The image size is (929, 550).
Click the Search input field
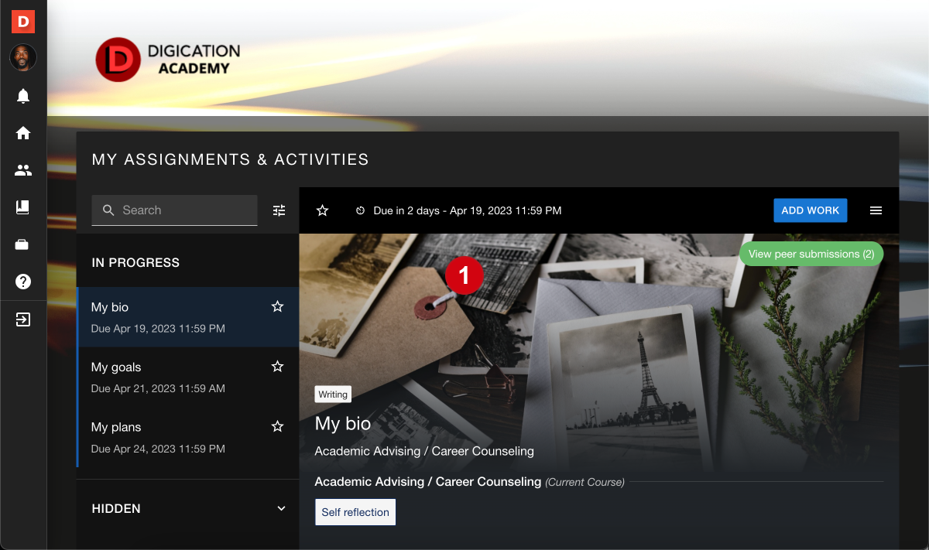[x=174, y=210]
